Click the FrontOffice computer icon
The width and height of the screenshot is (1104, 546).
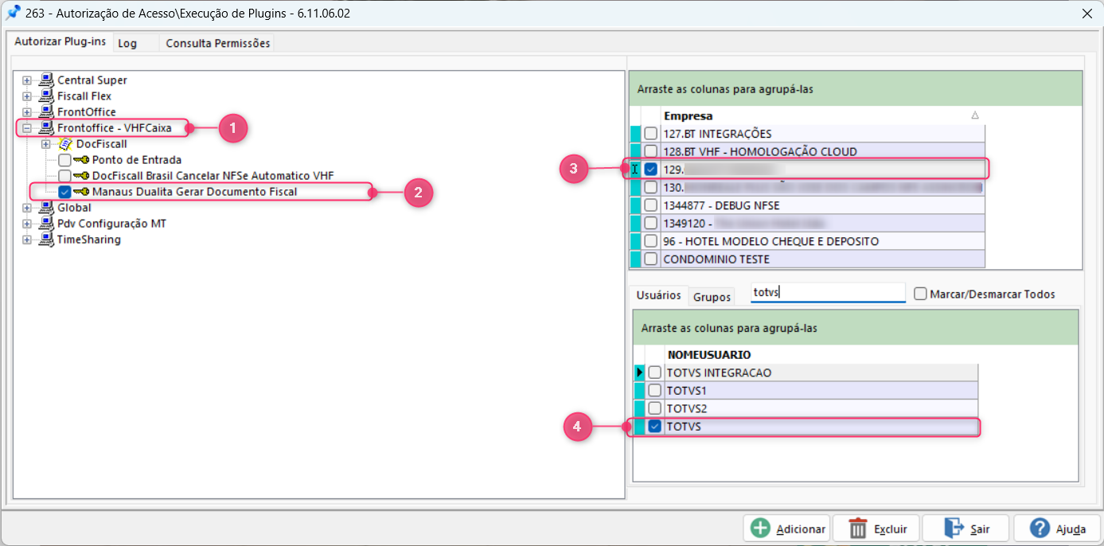pyautogui.click(x=46, y=112)
